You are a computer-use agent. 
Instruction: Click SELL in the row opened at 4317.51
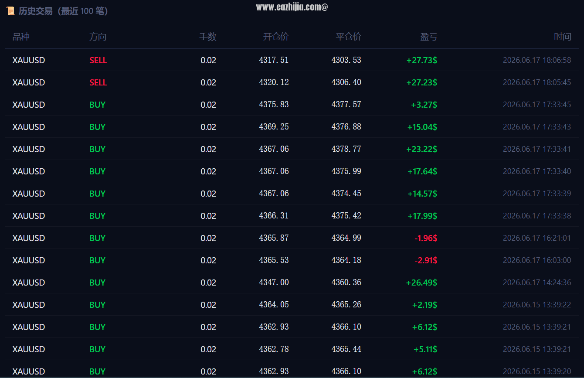click(x=98, y=60)
